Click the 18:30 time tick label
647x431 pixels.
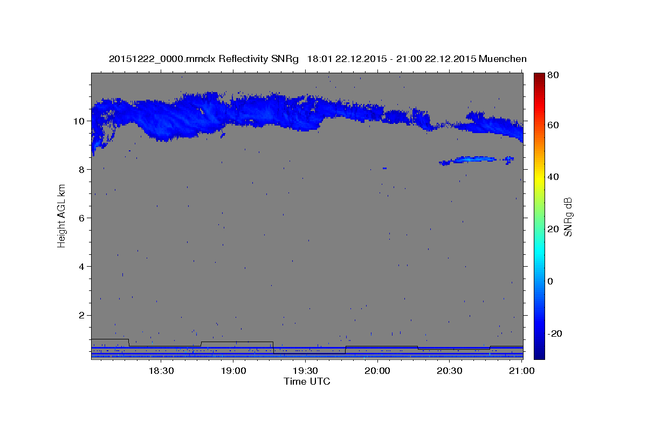click(x=161, y=371)
